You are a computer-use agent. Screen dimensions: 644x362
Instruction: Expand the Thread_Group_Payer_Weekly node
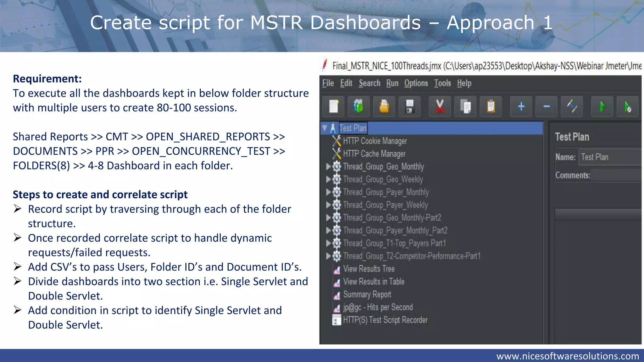coord(328,205)
